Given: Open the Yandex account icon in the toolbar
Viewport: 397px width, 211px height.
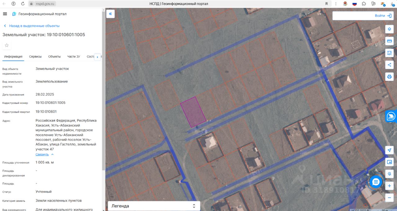Looking at the screenshot, I should tap(13, 4).
